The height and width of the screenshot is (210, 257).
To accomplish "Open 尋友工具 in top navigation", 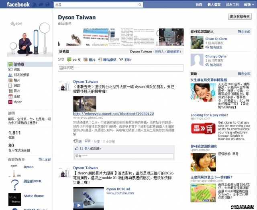I will [232, 4].
